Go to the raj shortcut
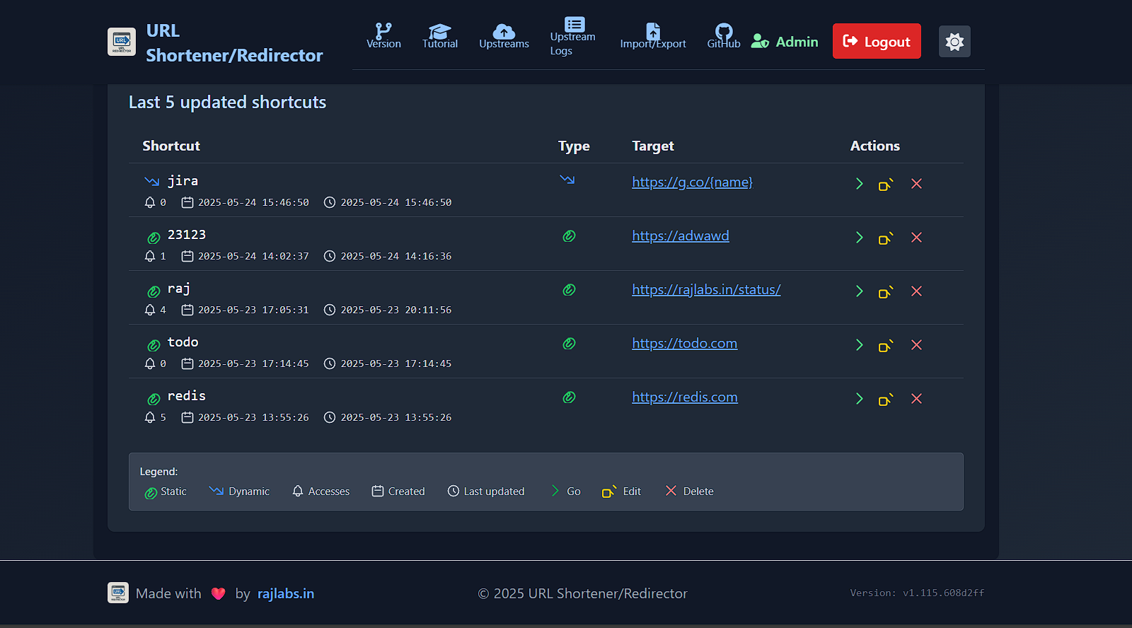Viewport: 1132px width, 628px height. click(x=860, y=291)
